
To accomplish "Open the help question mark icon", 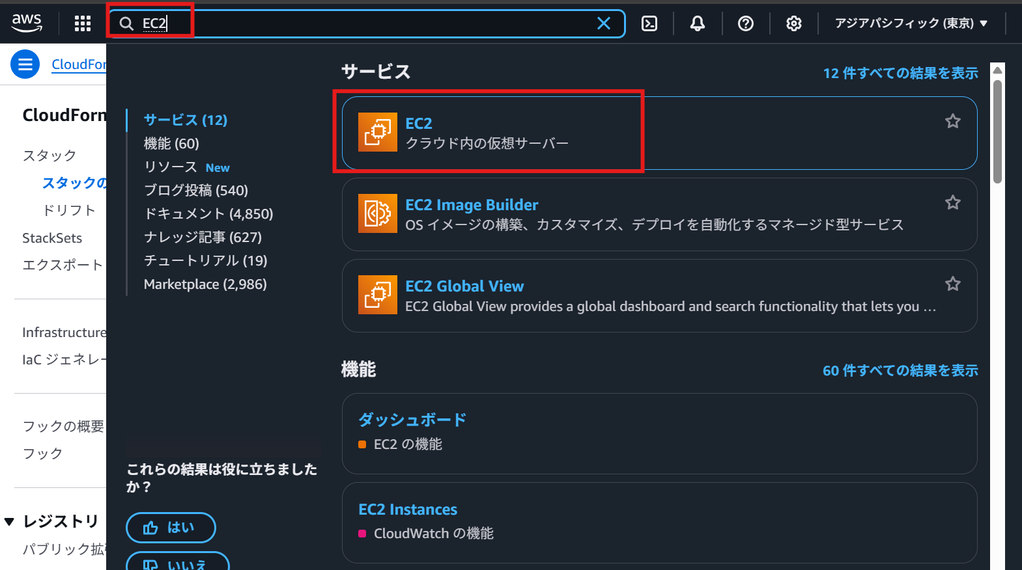I will pos(746,23).
